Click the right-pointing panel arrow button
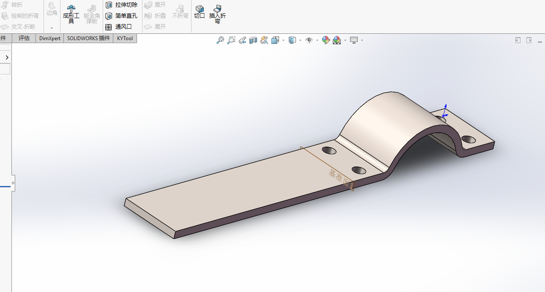Viewport: 545px width, 292px height. coord(529,40)
